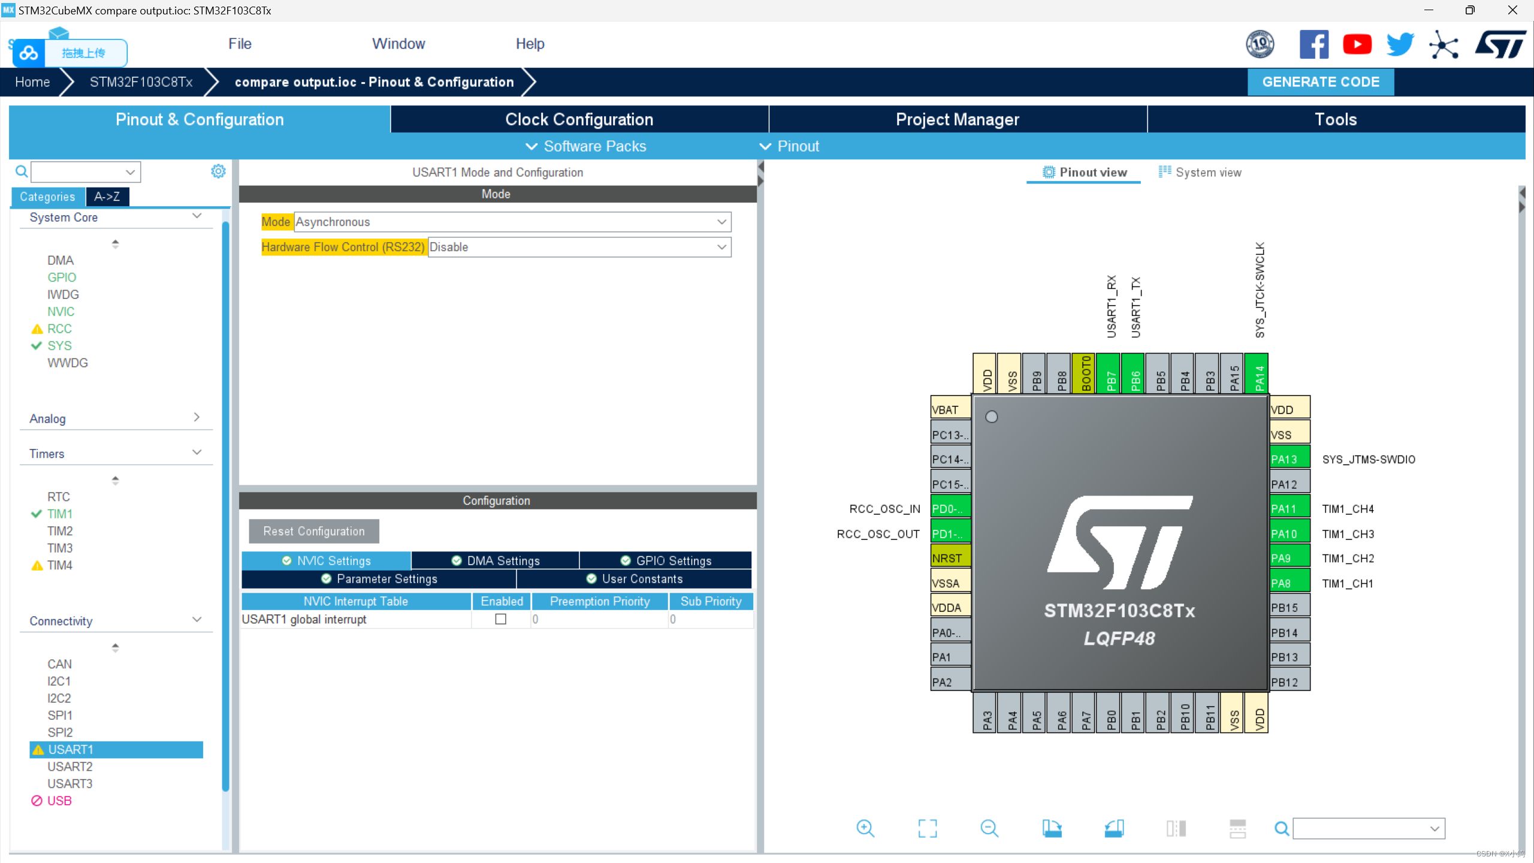
Task: Select pin PA14 on the chip
Action: (x=1257, y=373)
